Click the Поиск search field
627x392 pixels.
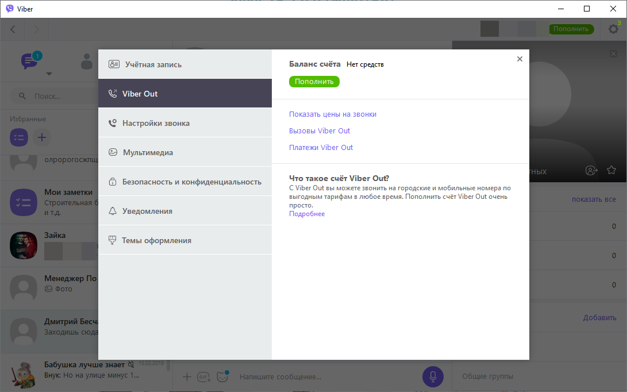click(x=57, y=97)
